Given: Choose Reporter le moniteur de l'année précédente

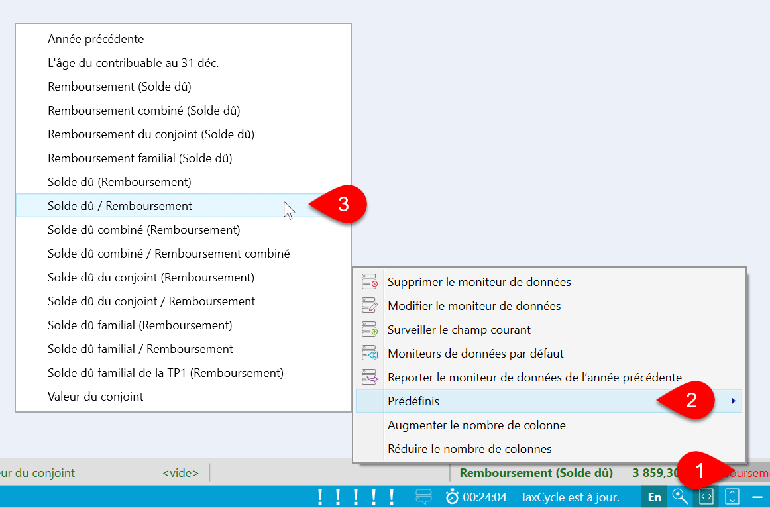Looking at the screenshot, I should click(550, 378).
